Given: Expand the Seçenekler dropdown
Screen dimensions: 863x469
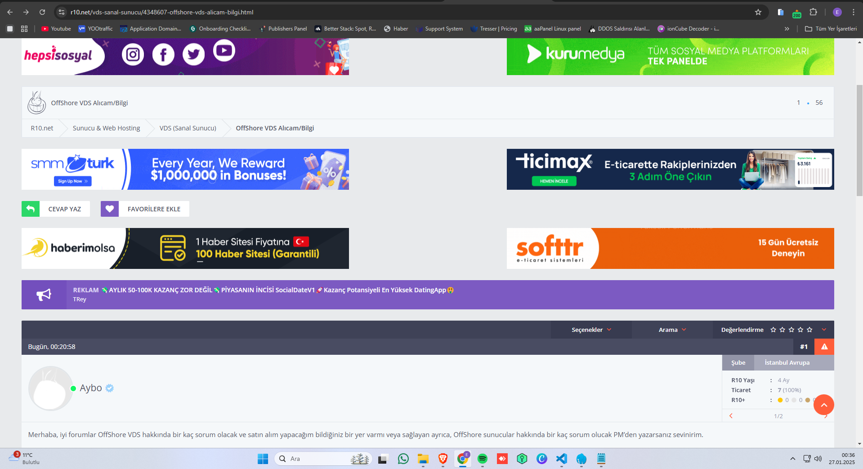Looking at the screenshot, I should [591, 330].
